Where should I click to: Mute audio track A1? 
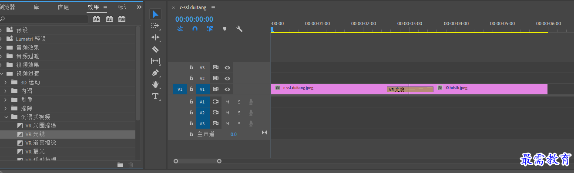227,102
